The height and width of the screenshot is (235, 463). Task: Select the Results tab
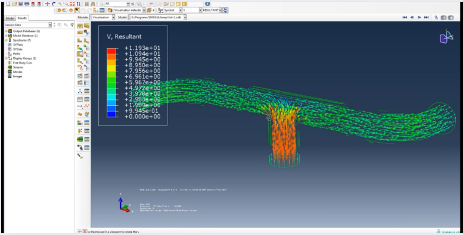(x=22, y=18)
